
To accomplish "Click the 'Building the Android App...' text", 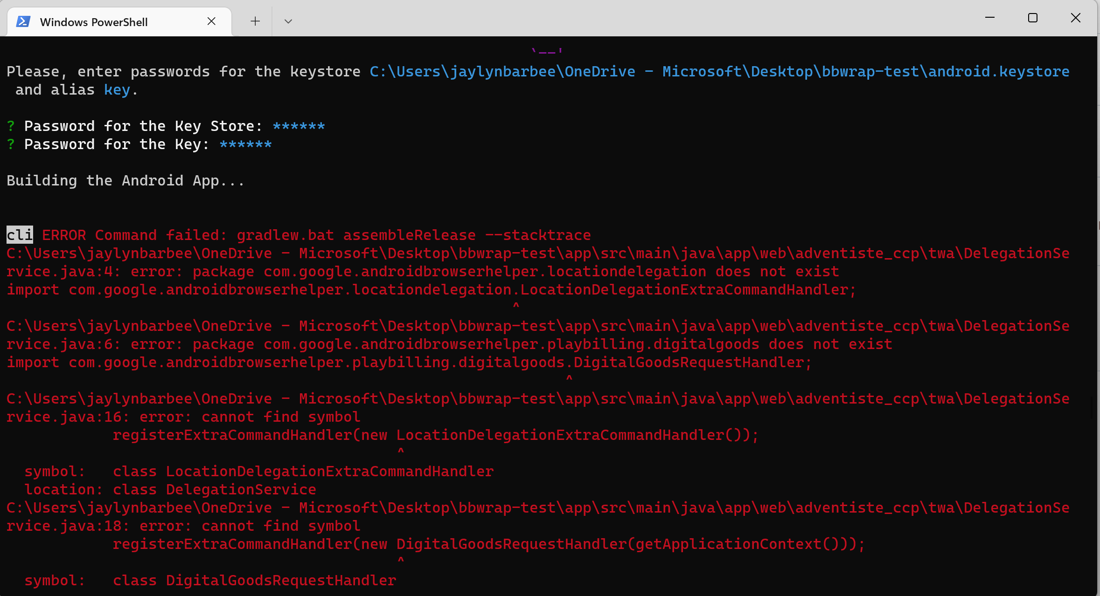I will tap(125, 180).
